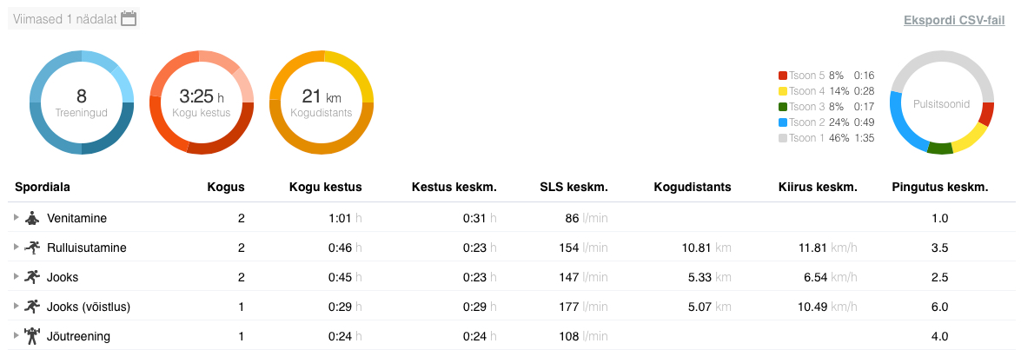
Task: Click the blue Tsoon 2 legend swatch
Action: [x=782, y=122]
